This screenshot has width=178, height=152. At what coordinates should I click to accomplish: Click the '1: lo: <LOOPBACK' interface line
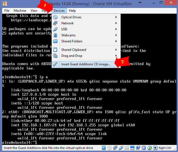pyautogui.click(x=89, y=81)
